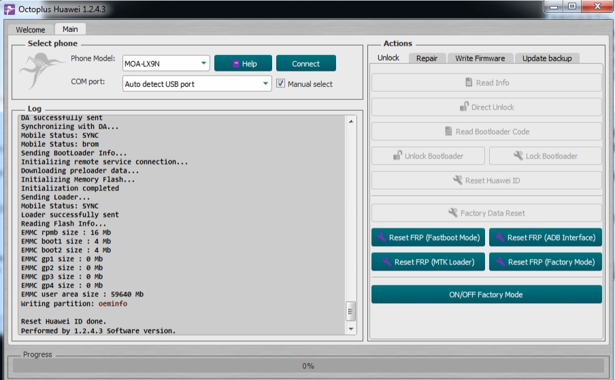Screen dimensions: 615x380
Task: Click the padlock icon on Unlock Bootloader
Action: coord(398,156)
